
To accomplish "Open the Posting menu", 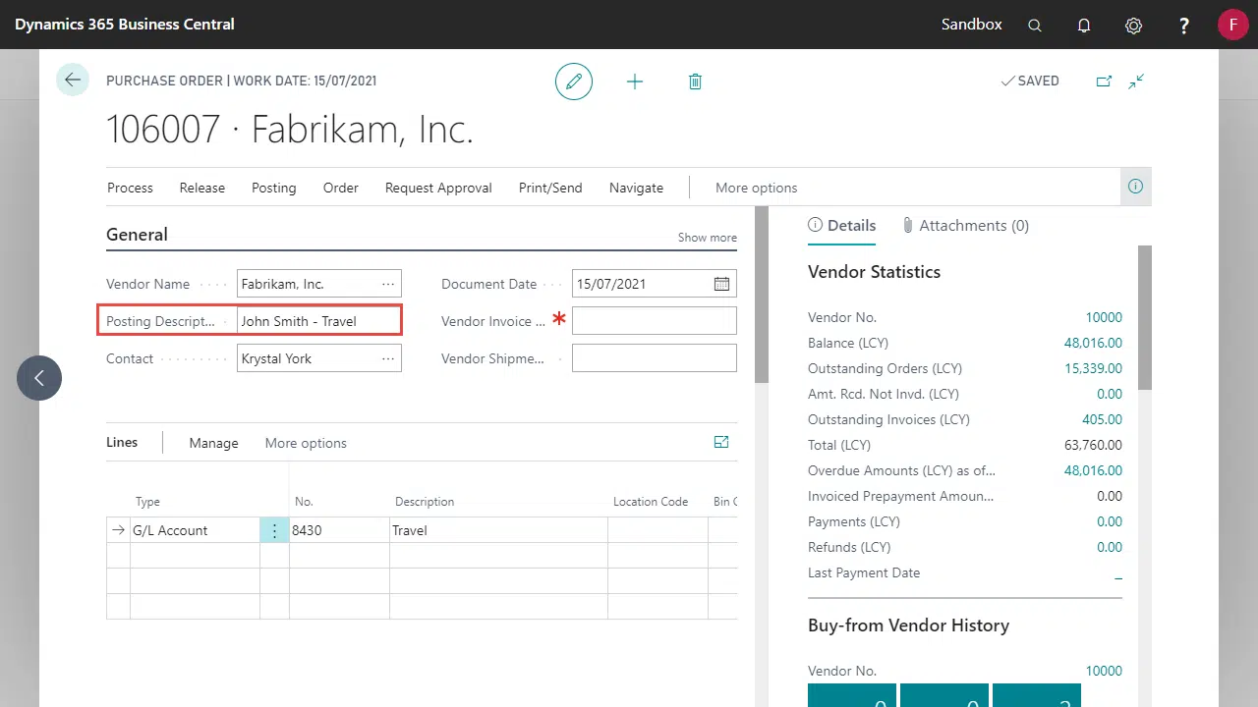I will pos(273,188).
